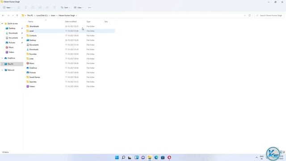Click the Share icon in toolbar
This screenshot has height=161, width=286.
(x=47, y=8)
